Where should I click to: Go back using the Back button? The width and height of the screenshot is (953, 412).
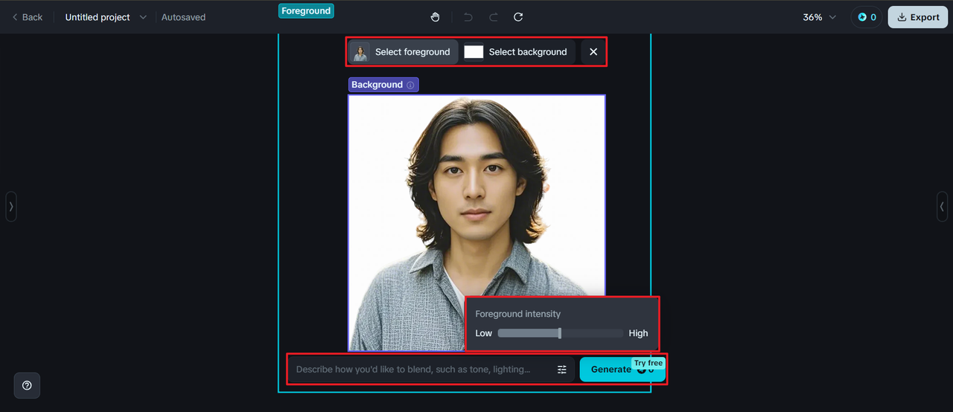[27, 17]
